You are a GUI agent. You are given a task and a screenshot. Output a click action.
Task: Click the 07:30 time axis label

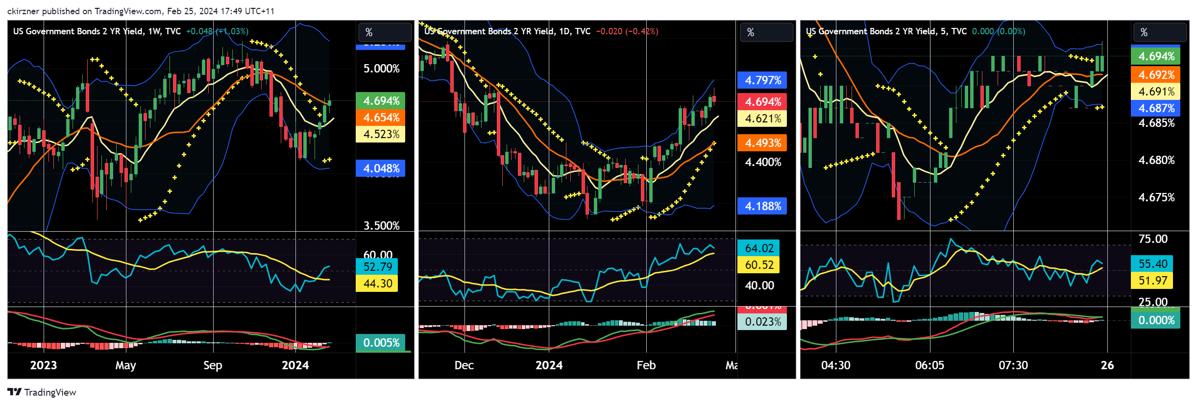[1013, 365]
